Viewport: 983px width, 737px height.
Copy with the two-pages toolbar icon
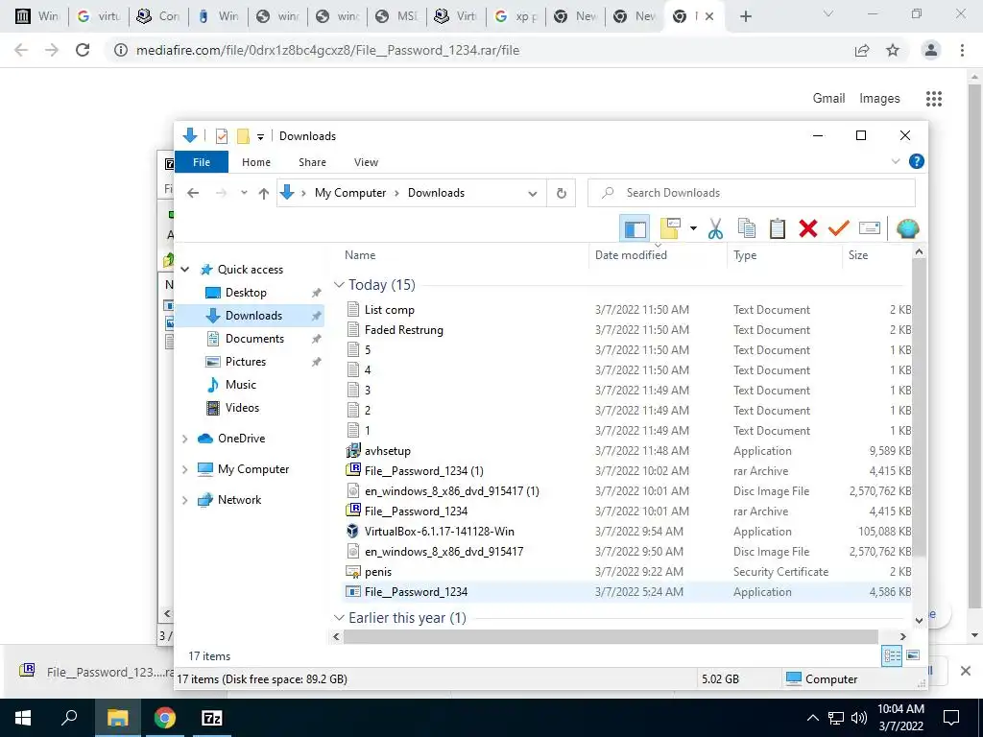(x=747, y=228)
